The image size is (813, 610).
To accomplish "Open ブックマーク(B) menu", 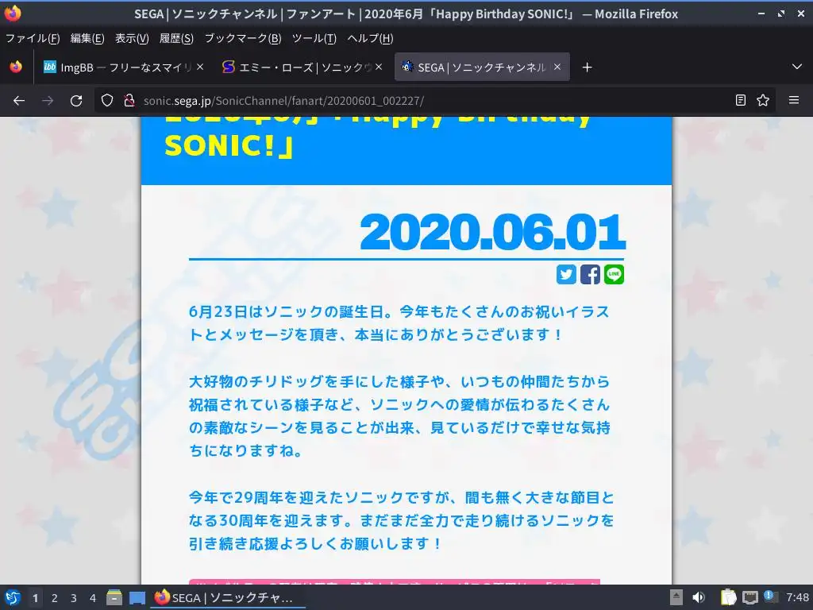I will coord(243,38).
